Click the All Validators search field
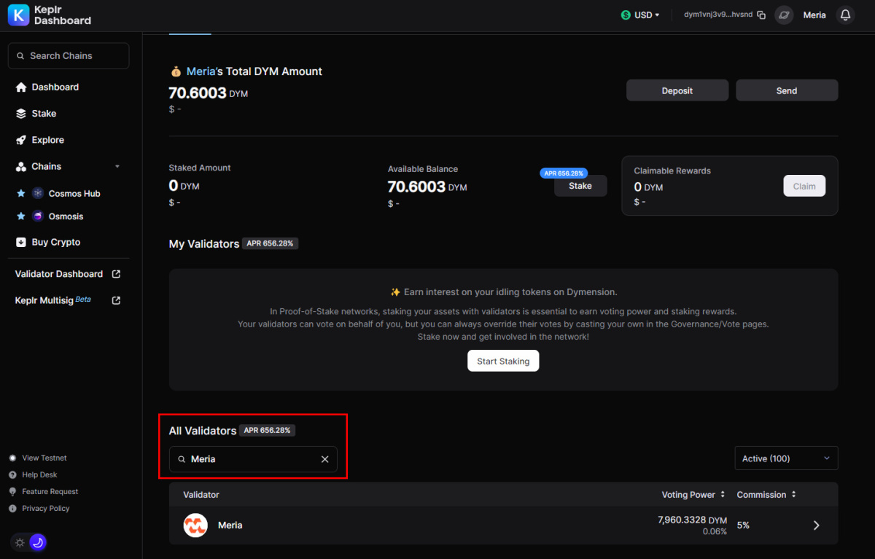Screen dimensions: 875x559 [x=253, y=459]
